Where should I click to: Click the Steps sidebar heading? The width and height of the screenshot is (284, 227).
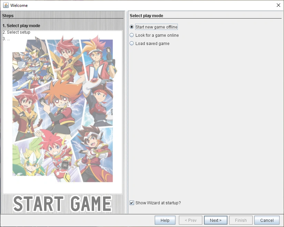coord(8,16)
